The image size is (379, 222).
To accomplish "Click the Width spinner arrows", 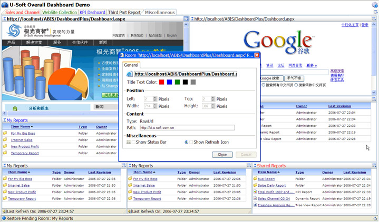I will click(155, 106).
